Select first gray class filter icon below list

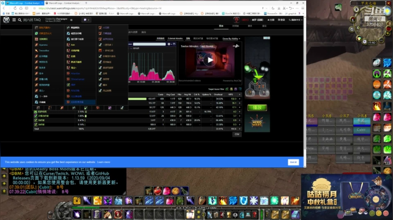pos(38,108)
